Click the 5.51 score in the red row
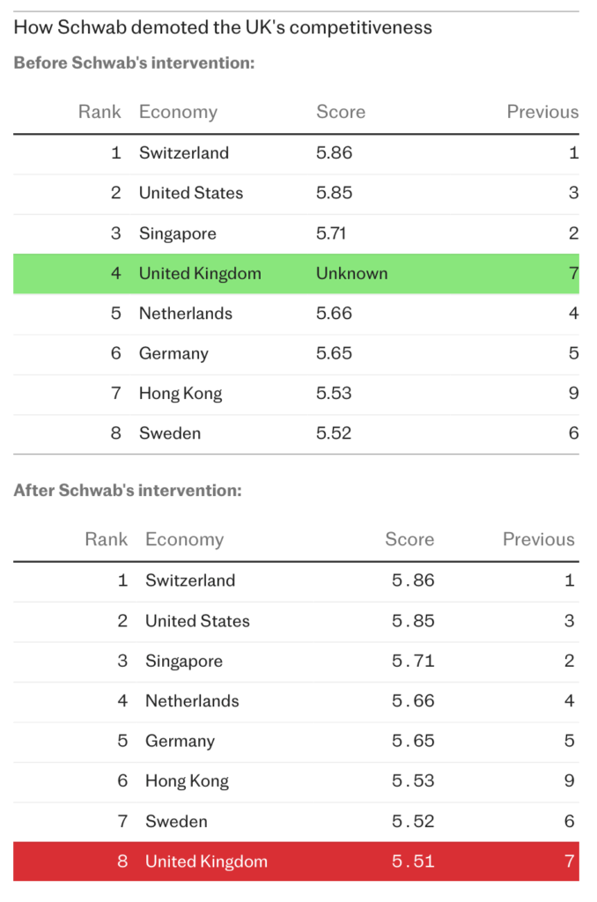 (413, 861)
